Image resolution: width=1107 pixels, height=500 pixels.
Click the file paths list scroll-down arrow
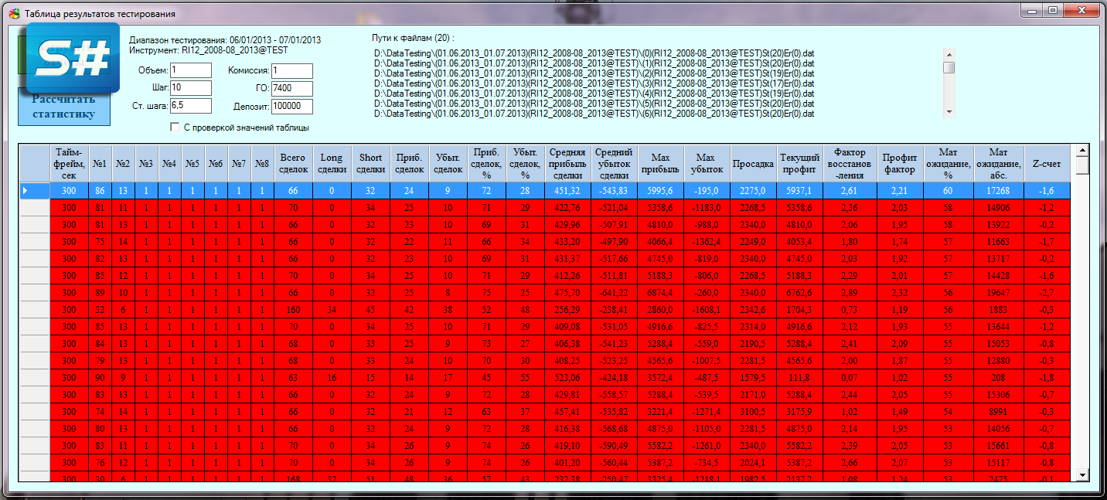coord(949,112)
